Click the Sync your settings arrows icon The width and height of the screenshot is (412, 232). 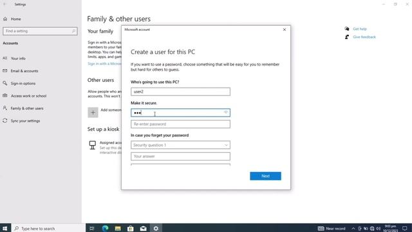(x=5, y=121)
